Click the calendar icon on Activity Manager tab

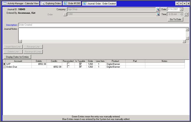5,4
